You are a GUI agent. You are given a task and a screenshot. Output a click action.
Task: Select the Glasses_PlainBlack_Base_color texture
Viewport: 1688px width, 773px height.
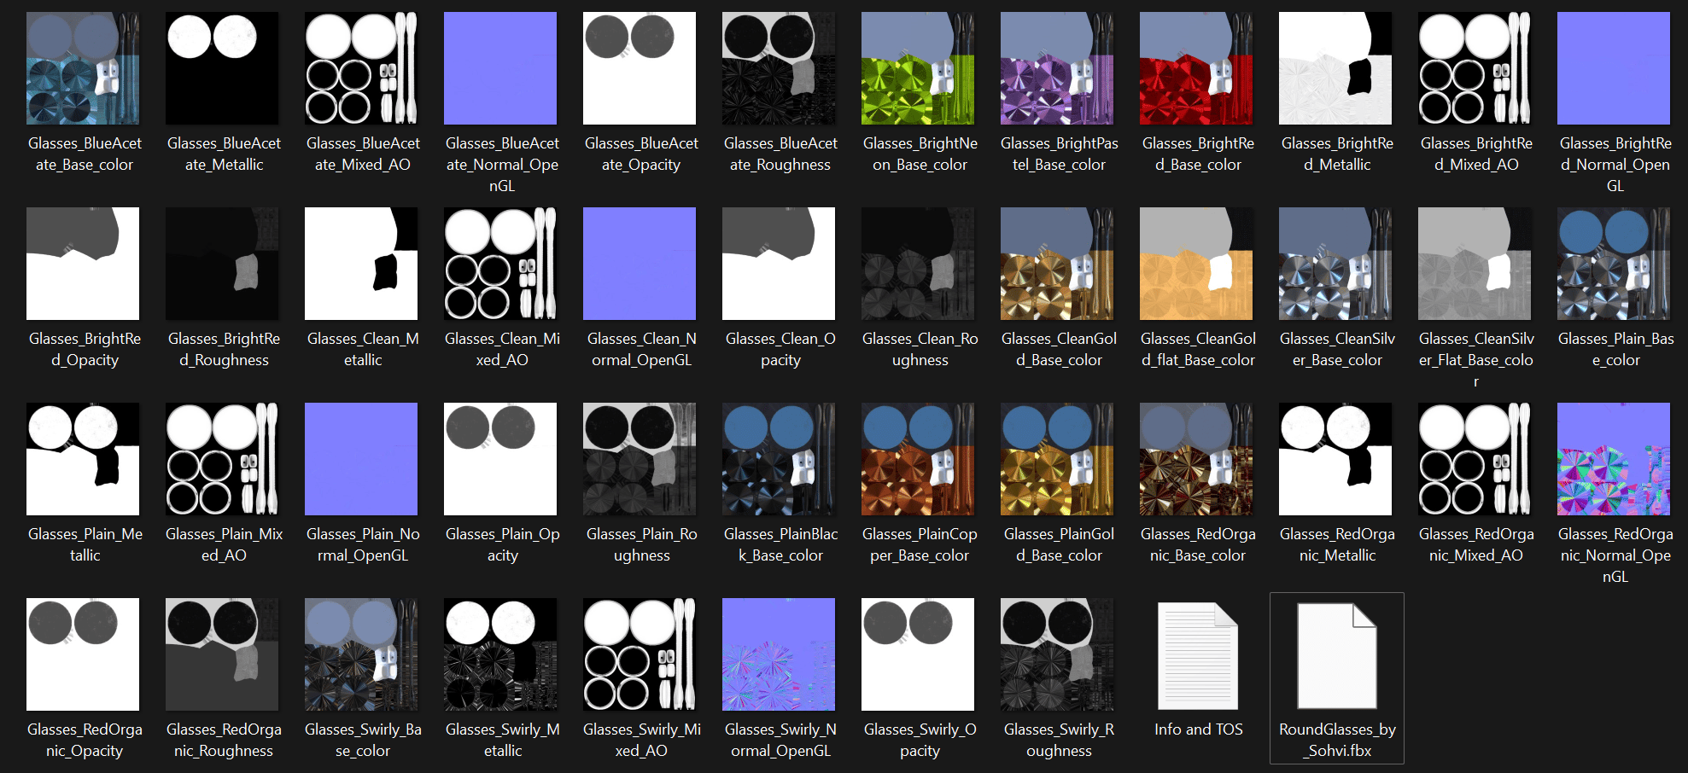tap(779, 459)
